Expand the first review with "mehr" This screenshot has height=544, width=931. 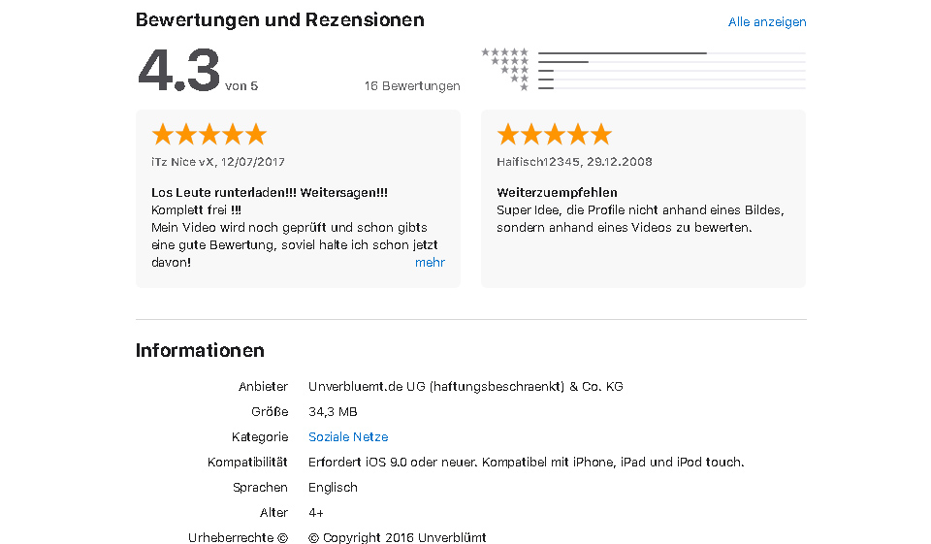tap(430, 263)
